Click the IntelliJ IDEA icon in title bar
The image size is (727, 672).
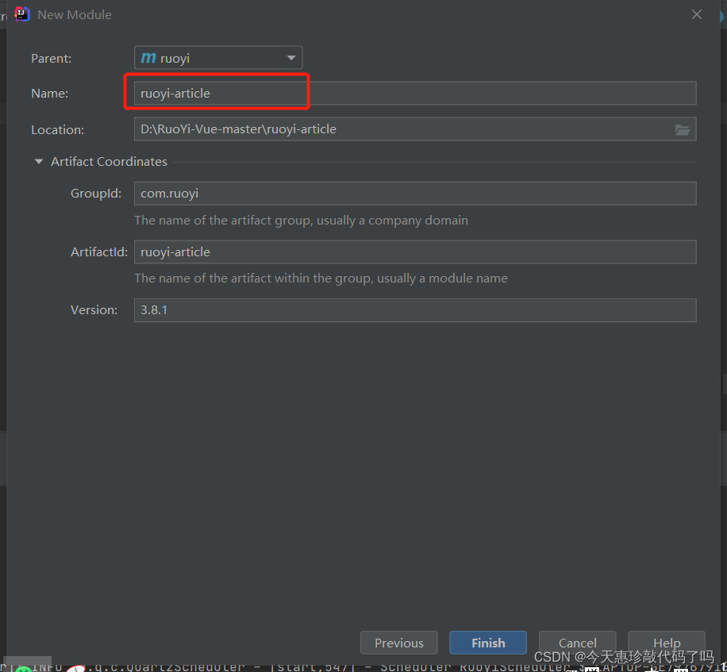(22, 14)
